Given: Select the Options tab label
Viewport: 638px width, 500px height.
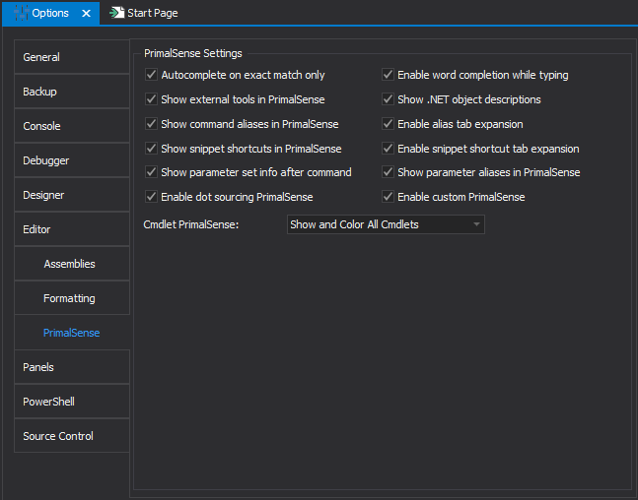Looking at the screenshot, I should click(x=50, y=13).
